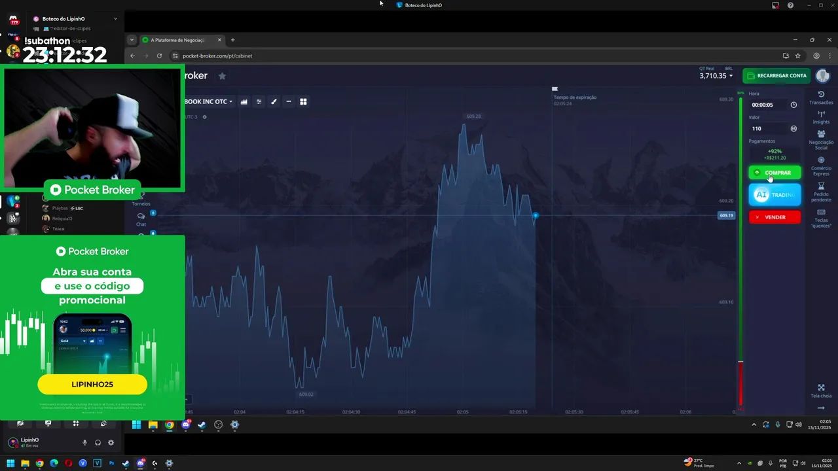Go back in the browser
The width and height of the screenshot is (838, 471).
[x=132, y=56]
